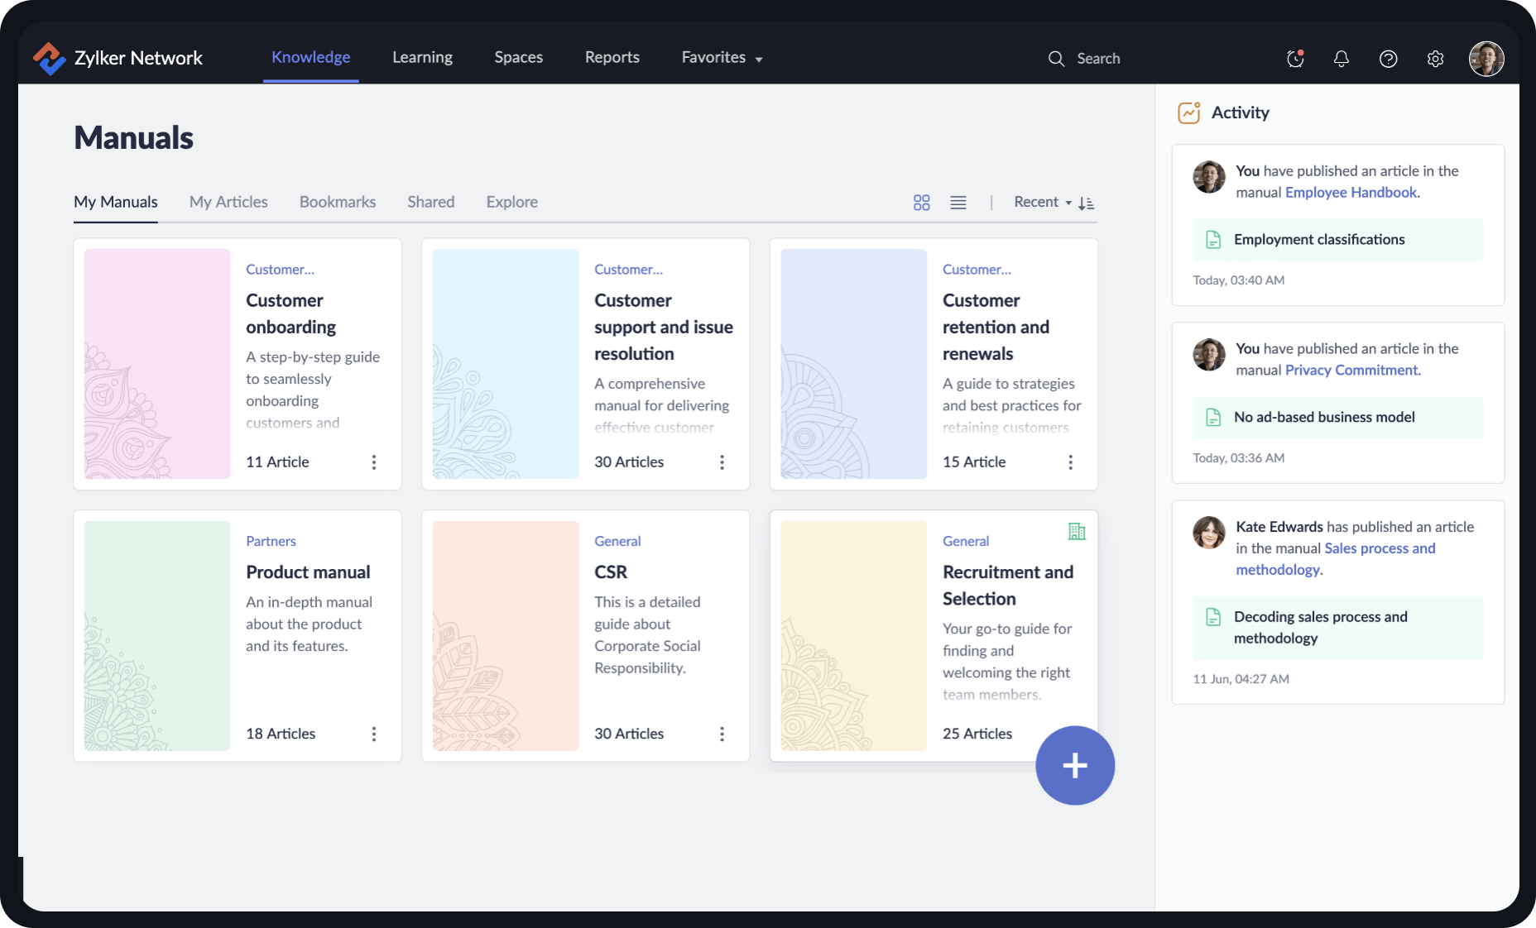The image size is (1536, 928).
Task: Click your avatar on the Privacy Commitment activity
Action: (1209, 355)
